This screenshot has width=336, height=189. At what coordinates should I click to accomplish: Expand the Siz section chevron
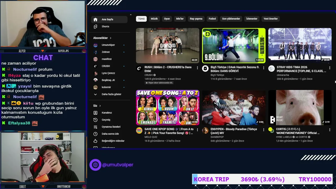[x=100, y=106]
